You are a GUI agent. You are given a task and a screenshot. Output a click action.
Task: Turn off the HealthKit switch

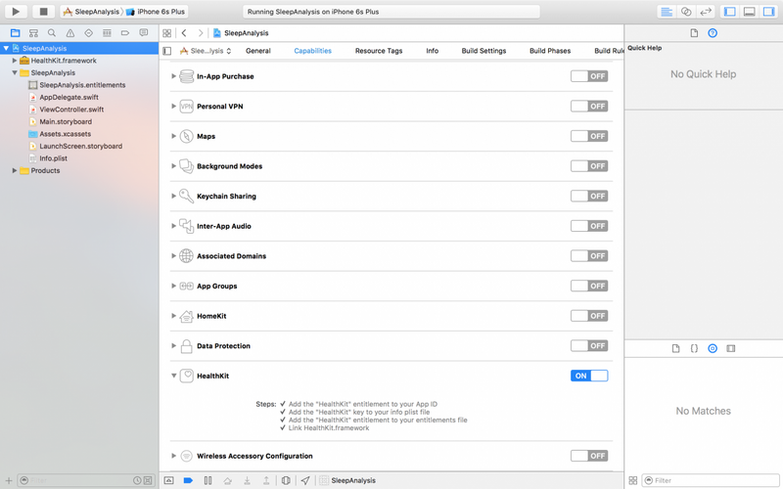point(589,376)
